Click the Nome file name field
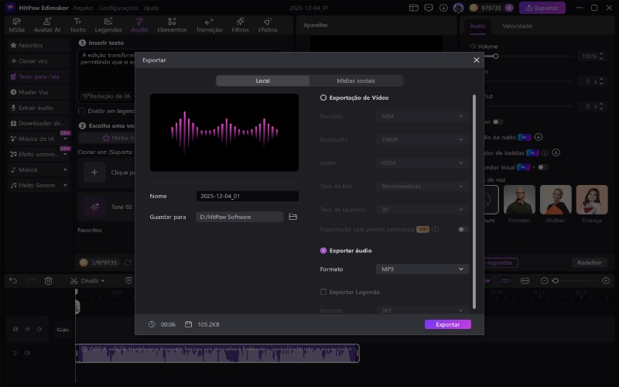 [246, 197]
